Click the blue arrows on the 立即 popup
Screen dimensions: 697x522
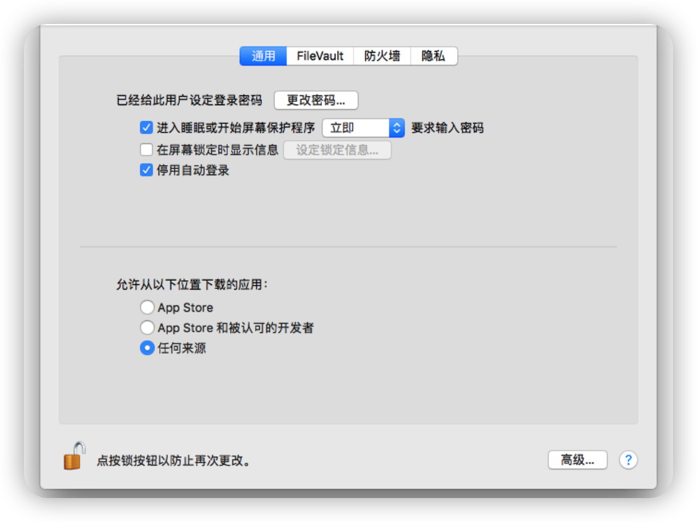396,128
